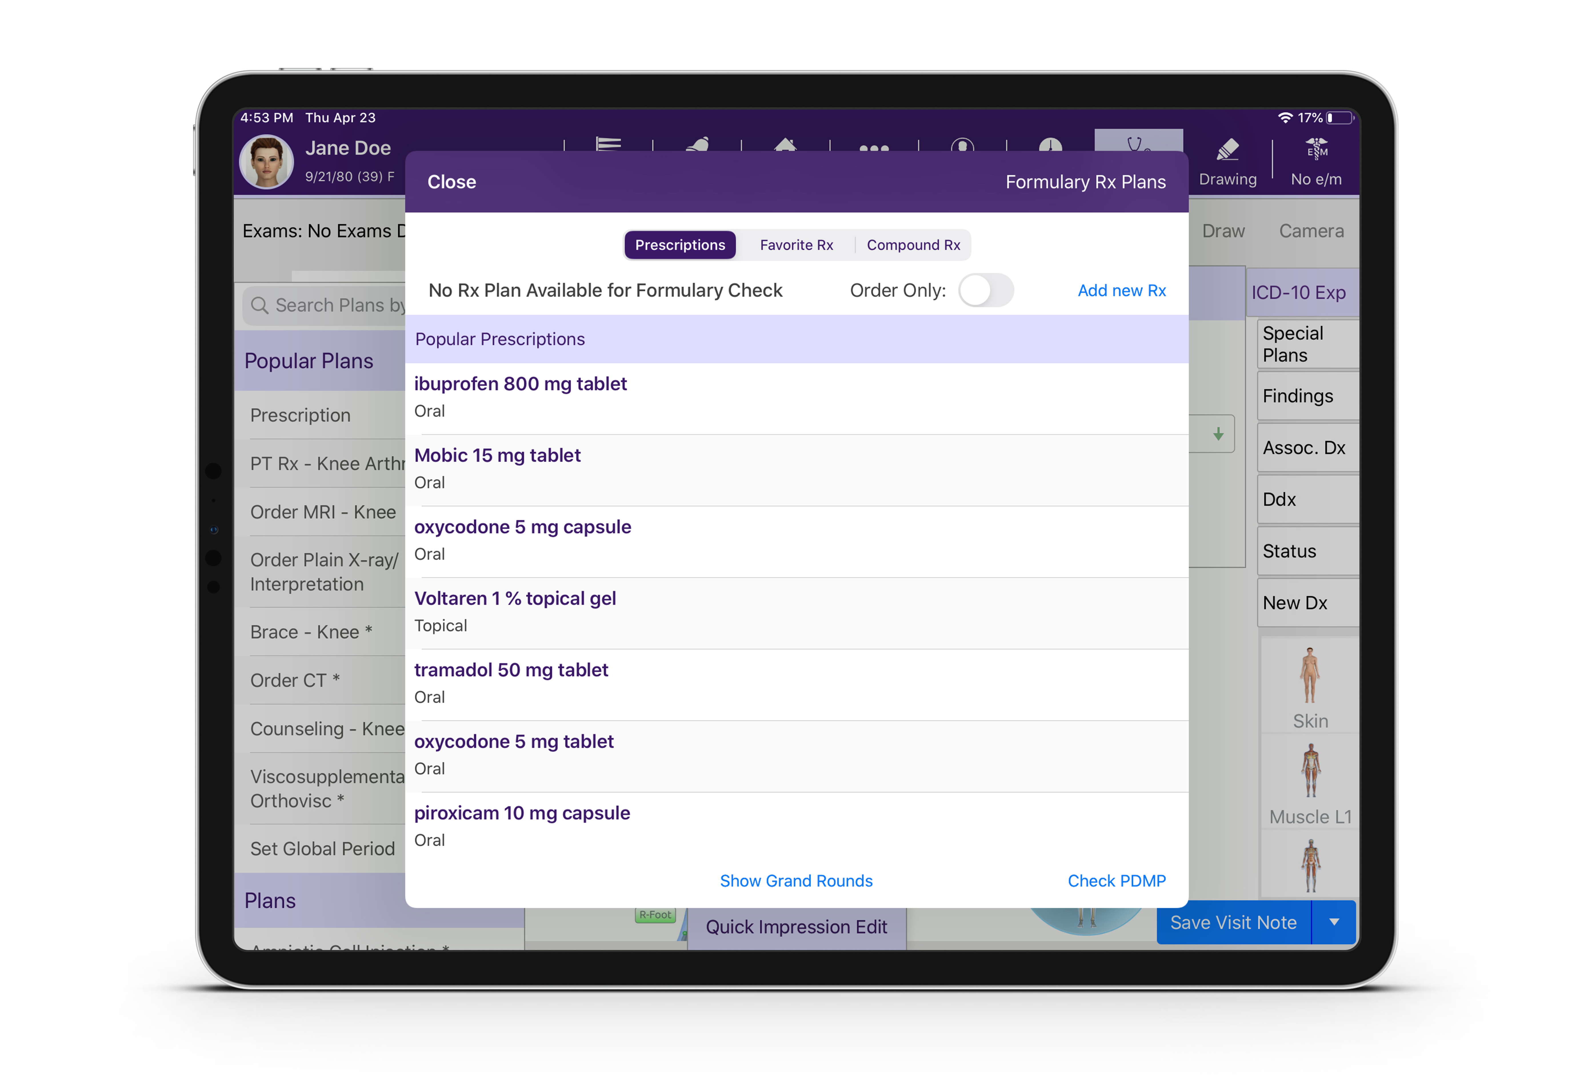Click the Popular Prescriptions header
The height and width of the screenshot is (1078, 1592).
tap(796, 339)
